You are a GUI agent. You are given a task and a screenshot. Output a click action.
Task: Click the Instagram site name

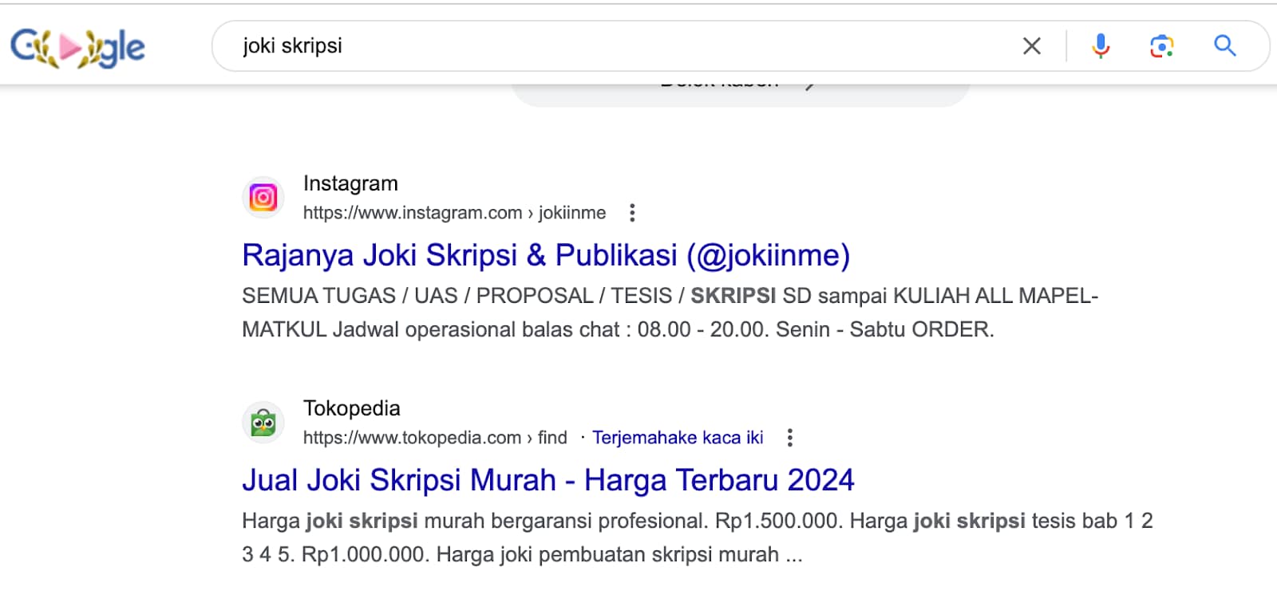[350, 183]
